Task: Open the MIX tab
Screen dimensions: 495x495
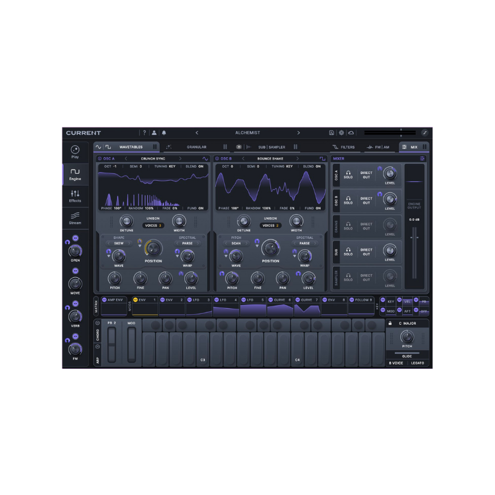Action: point(414,147)
